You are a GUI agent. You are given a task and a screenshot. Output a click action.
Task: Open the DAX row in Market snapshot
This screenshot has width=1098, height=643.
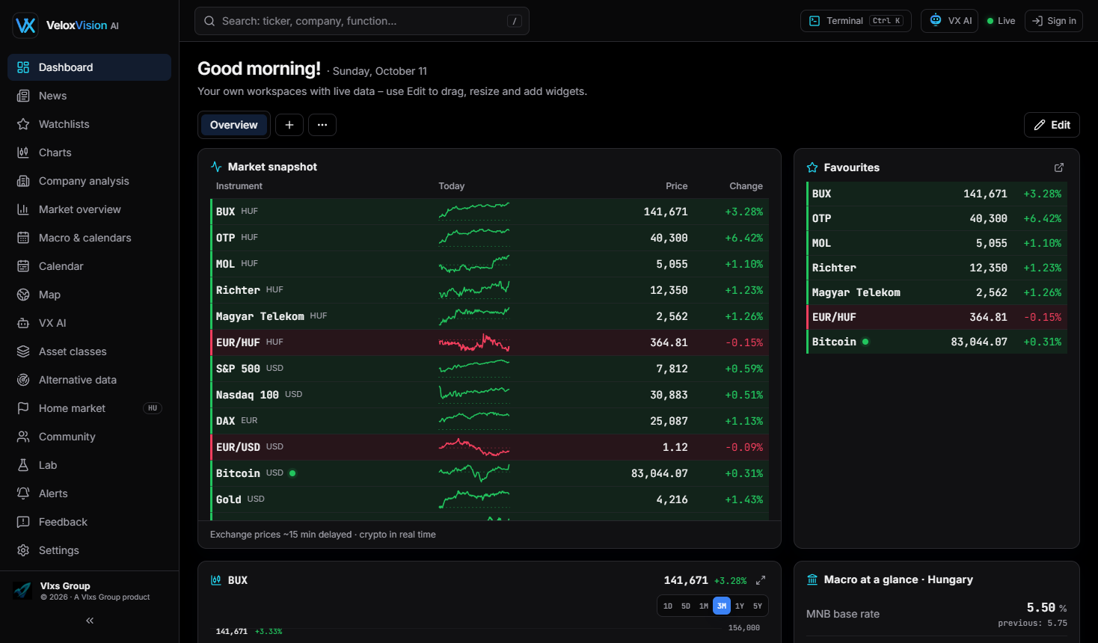click(x=489, y=421)
